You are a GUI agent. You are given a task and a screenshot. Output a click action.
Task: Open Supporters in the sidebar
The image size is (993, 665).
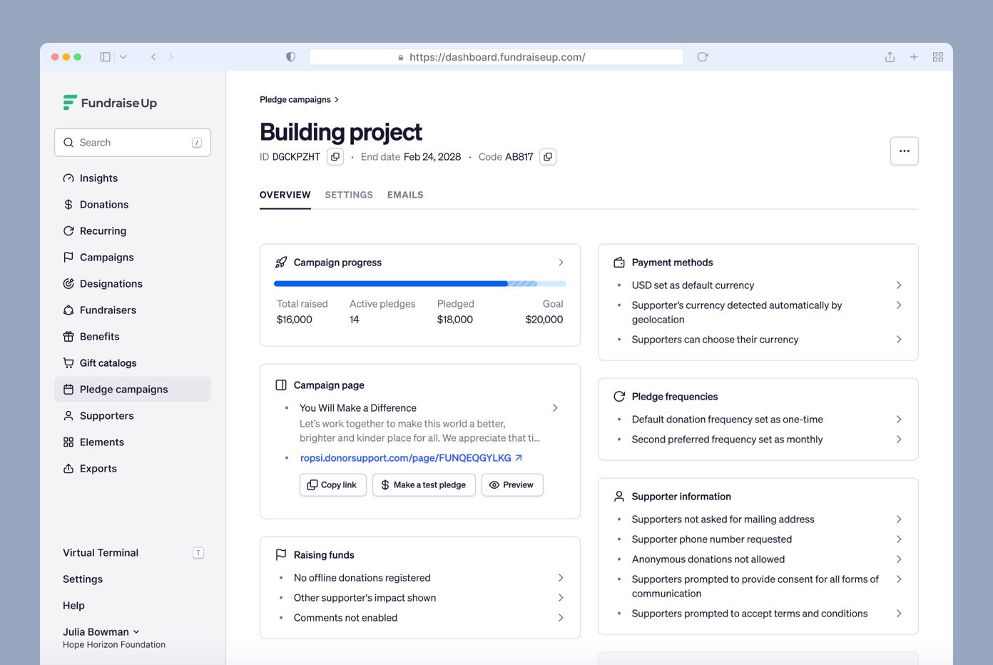[133, 416]
